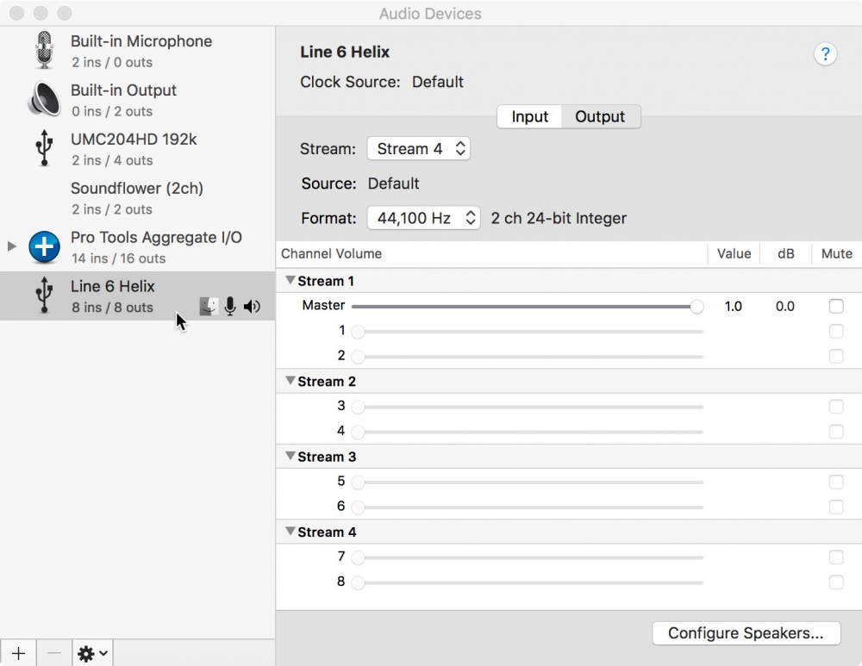Select Line 6 Helix device
Image resolution: width=862 pixels, height=666 pixels.
(x=137, y=296)
